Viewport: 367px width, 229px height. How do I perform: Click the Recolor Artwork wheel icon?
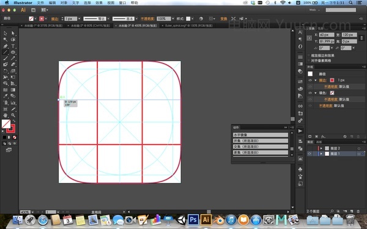click(201, 19)
